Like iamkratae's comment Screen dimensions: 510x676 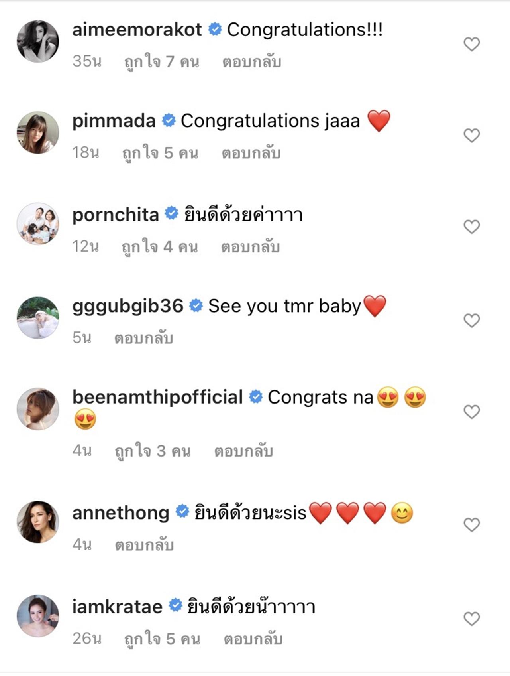tap(471, 619)
